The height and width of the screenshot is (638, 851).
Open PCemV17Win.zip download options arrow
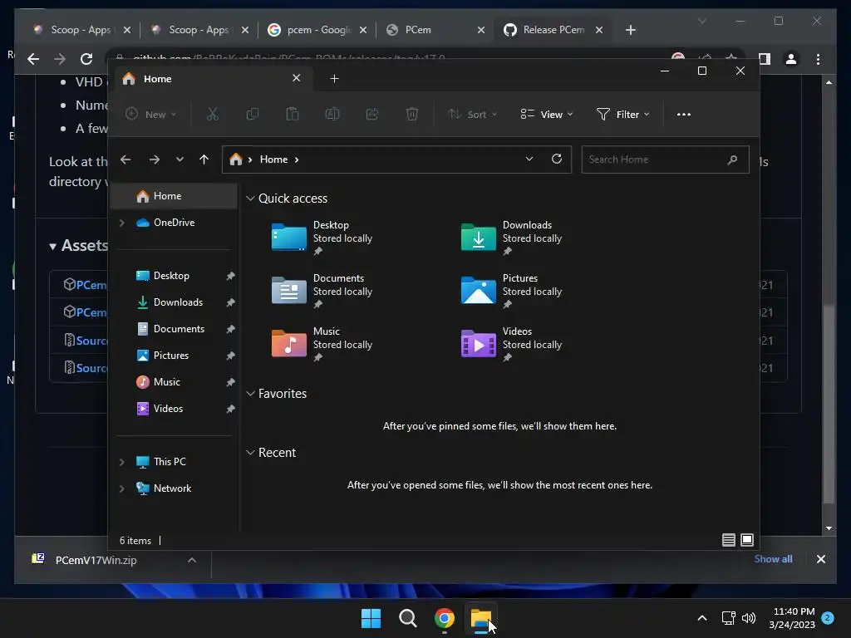click(192, 560)
